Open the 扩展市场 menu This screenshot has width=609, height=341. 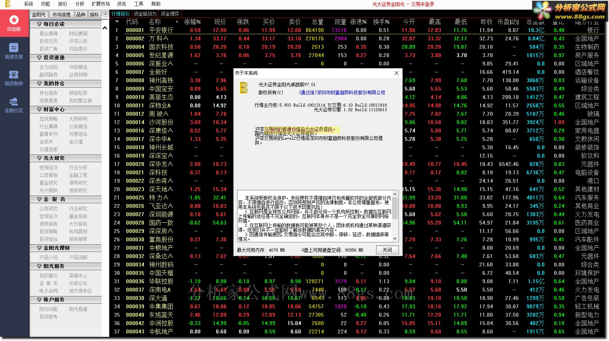coord(101,4)
